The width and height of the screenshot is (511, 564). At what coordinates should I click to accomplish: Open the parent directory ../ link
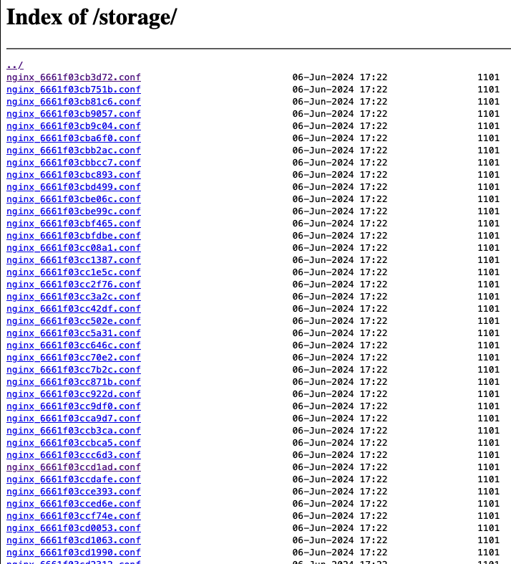[x=15, y=65]
